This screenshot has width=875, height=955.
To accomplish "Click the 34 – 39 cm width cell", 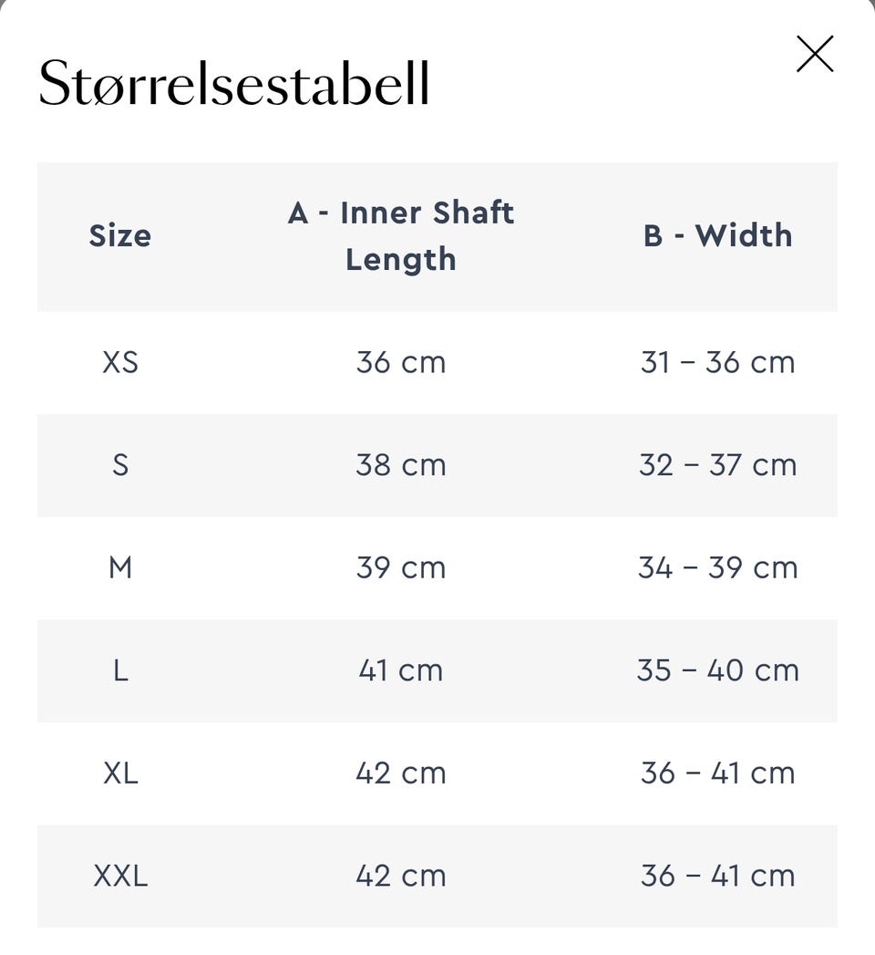I will [718, 567].
